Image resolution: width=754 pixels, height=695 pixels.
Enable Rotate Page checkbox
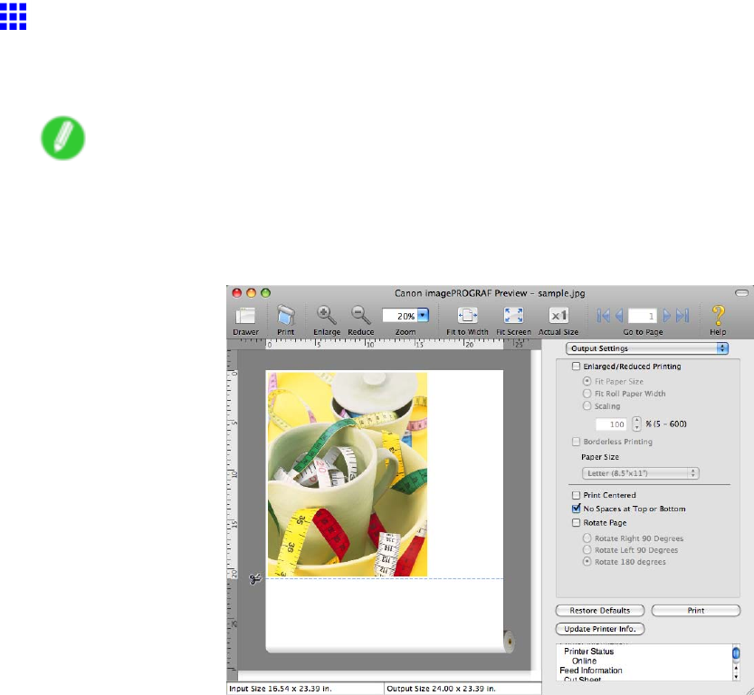pos(576,523)
